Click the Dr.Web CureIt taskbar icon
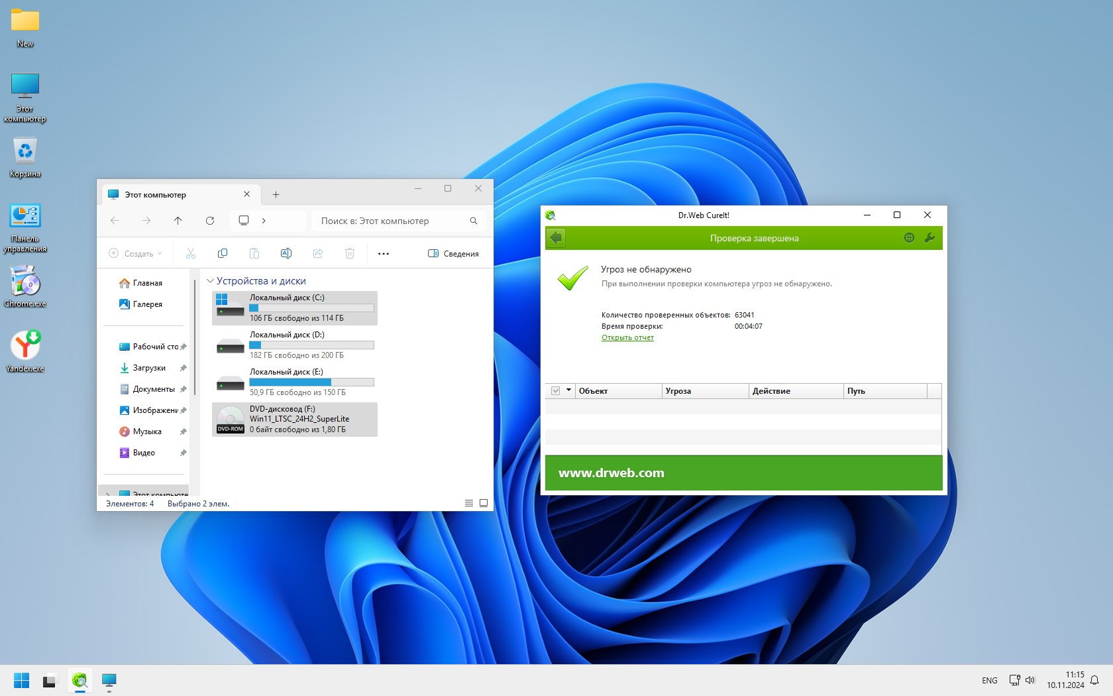 pos(80,680)
